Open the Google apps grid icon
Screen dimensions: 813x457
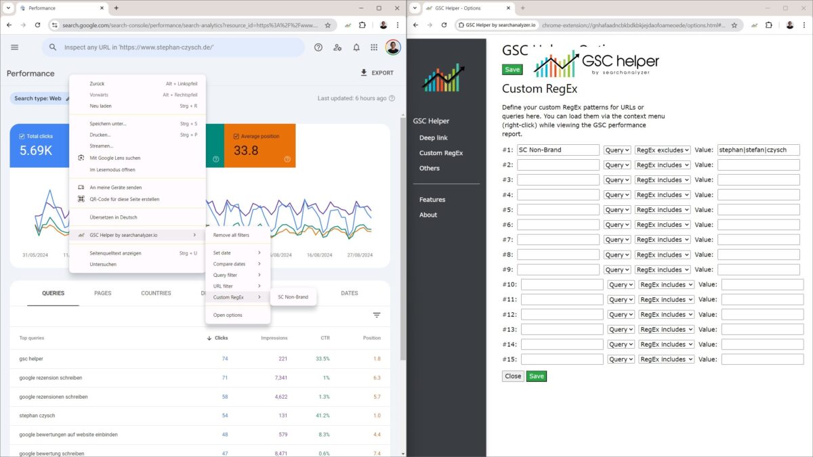[374, 47]
